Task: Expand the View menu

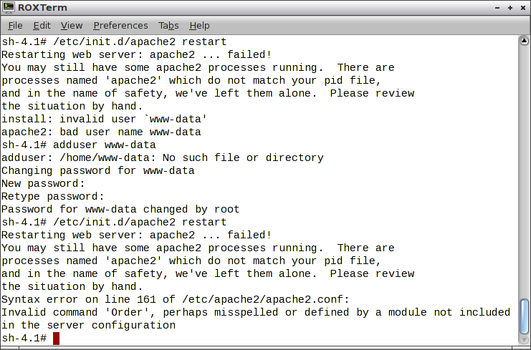Action: (x=72, y=26)
